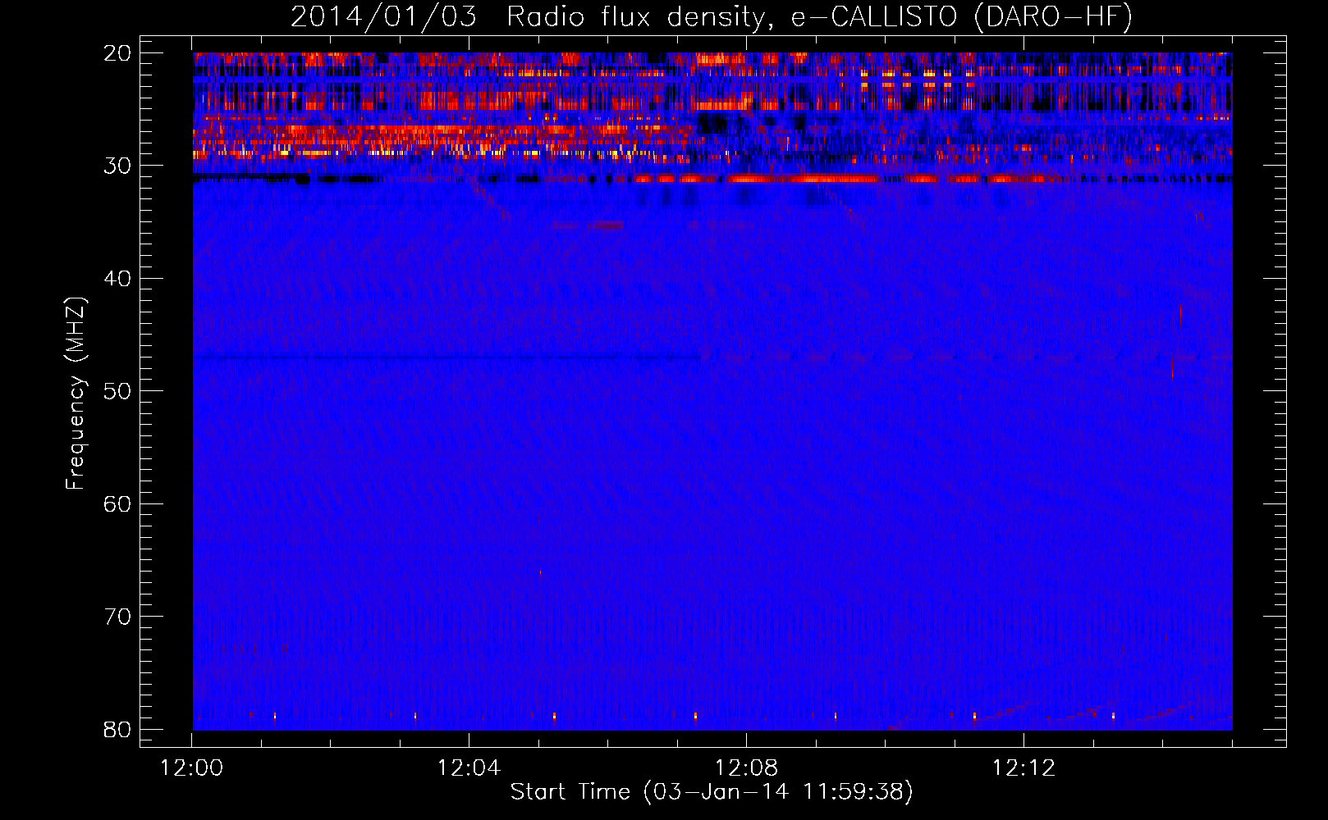Click the time tick label '12:04'
Viewport: 1328px width, 820px height.
(x=469, y=768)
